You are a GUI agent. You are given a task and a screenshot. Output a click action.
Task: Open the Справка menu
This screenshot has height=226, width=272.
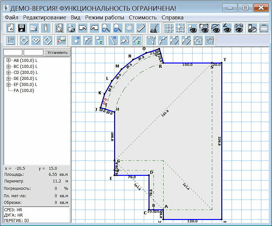pyautogui.click(x=173, y=17)
